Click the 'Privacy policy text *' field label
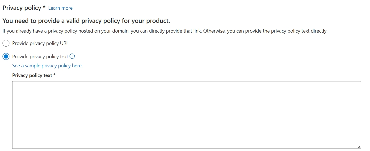Image resolution: width=370 pixels, height=151 pixels. tap(34, 75)
